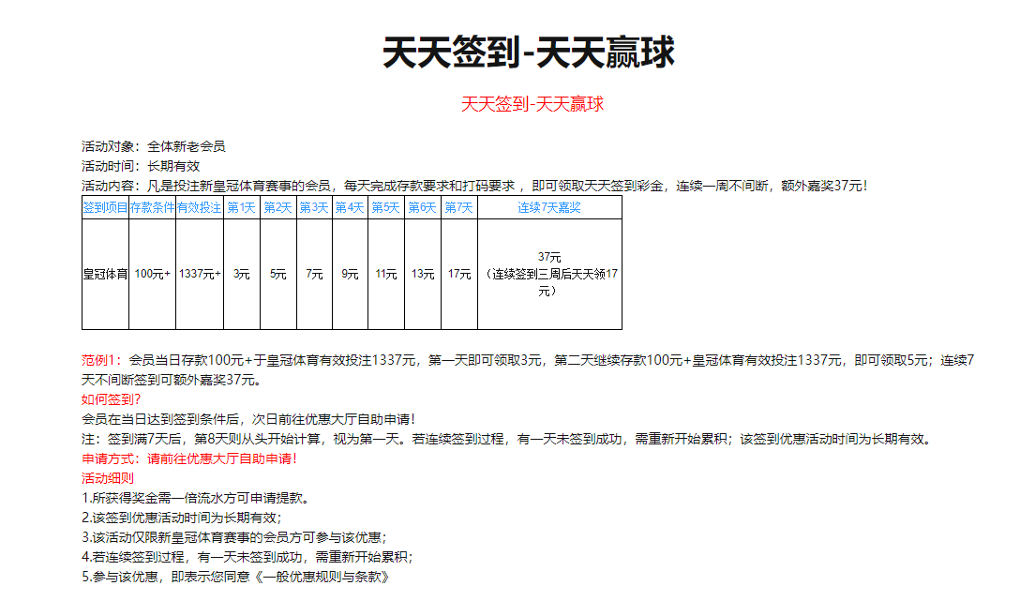Click the 第3天 column header
This screenshot has width=1035, height=616.
tap(314, 207)
